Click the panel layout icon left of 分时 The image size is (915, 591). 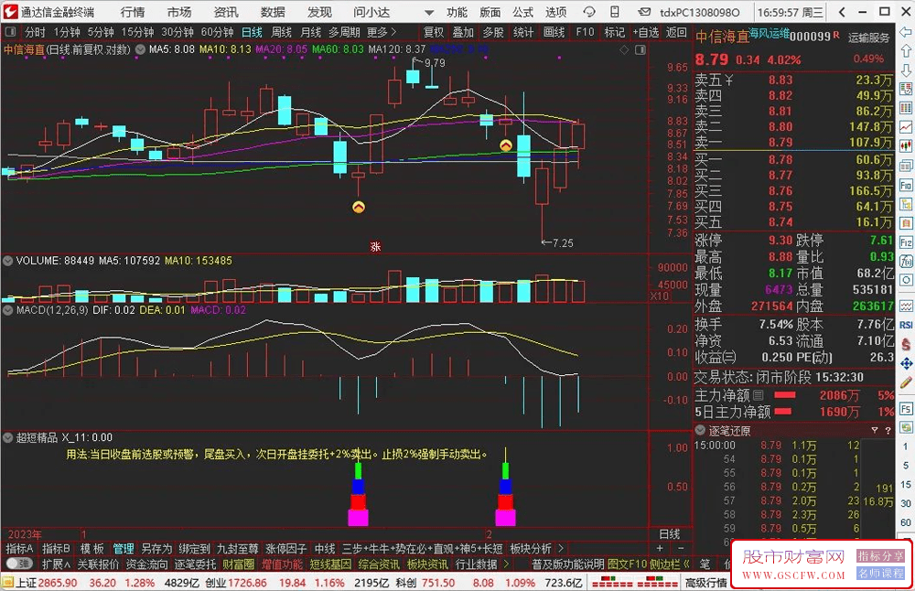point(10,32)
